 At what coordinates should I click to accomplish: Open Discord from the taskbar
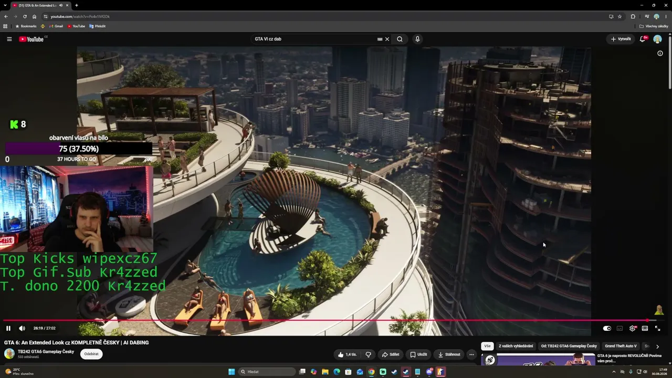pos(429,372)
